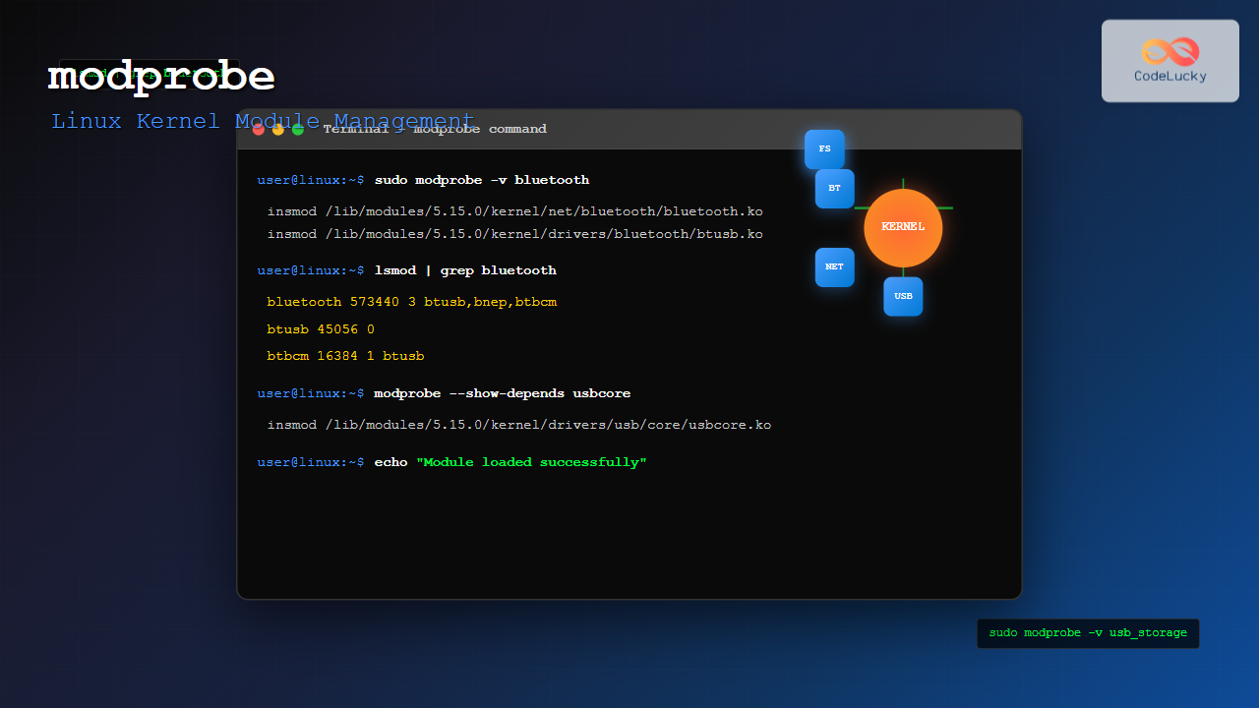Image resolution: width=1259 pixels, height=708 pixels.
Task: Select the BT module node
Action: (x=834, y=188)
